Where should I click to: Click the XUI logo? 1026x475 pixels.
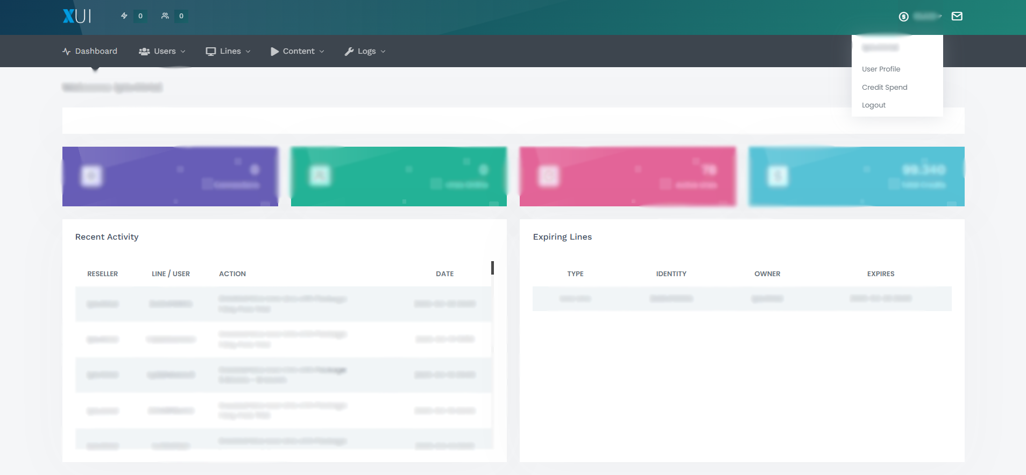point(76,16)
